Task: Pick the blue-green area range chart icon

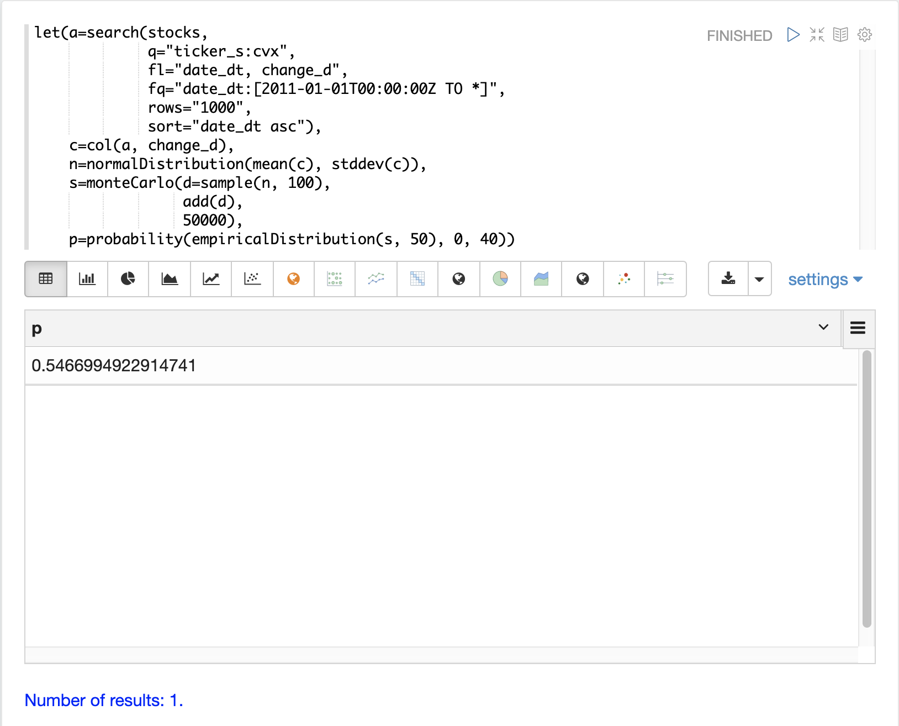Action: [x=541, y=279]
